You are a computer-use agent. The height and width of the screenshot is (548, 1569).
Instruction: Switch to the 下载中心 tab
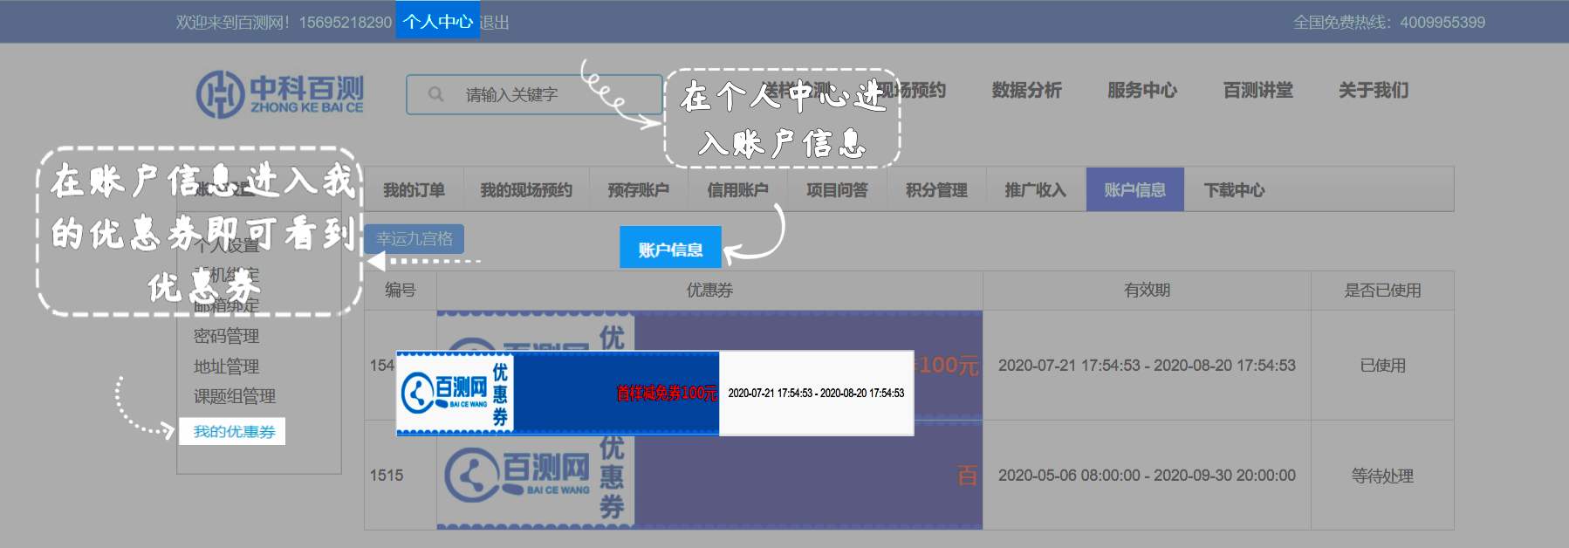[1234, 189]
